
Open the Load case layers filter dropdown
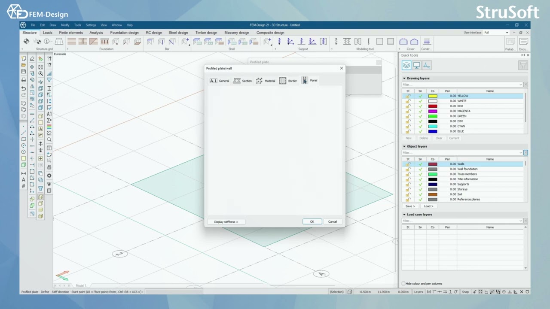pyautogui.click(x=521, y=221)
